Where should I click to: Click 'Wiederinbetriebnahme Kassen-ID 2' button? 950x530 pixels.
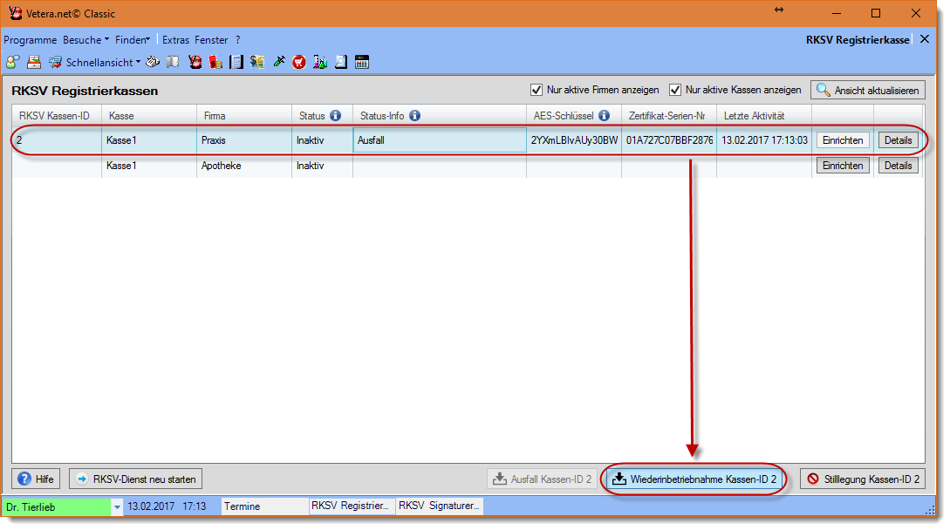(x=694, y=479)
